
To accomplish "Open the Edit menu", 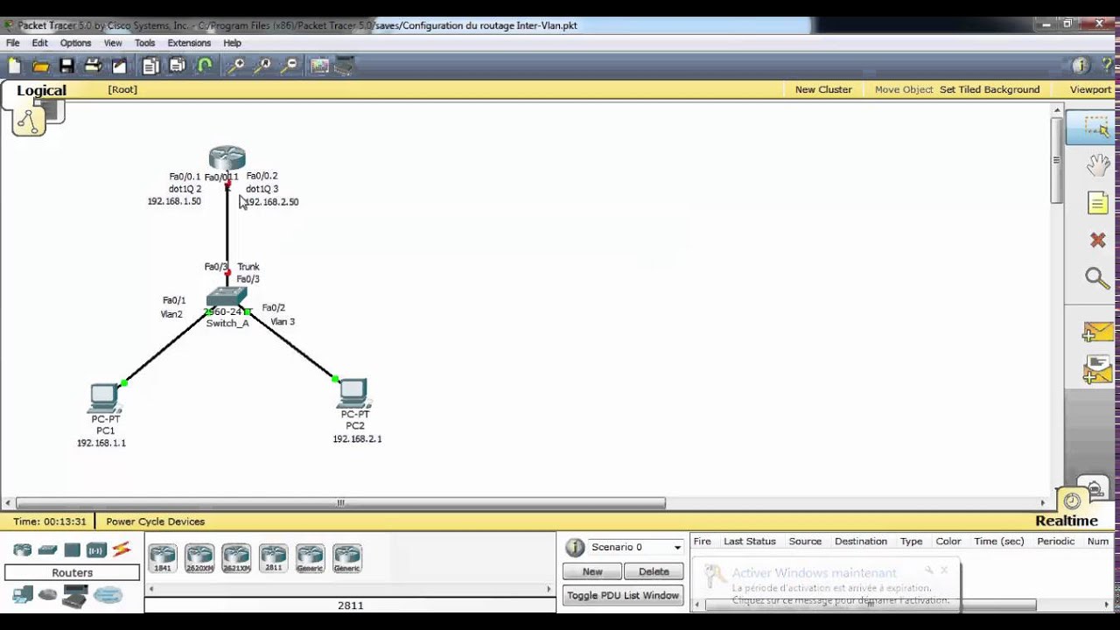I will click(39, 43).
